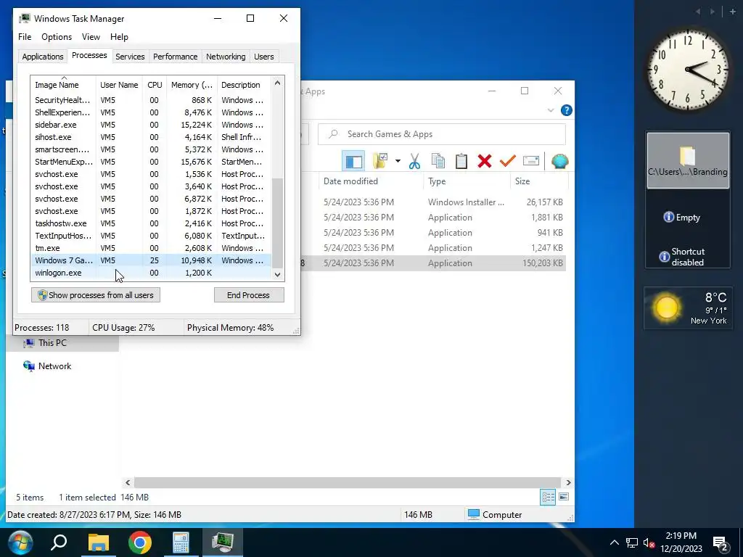
Task: Open Explorer Help blue question icon
Action: pyautogui.click(x=566, y=110)
